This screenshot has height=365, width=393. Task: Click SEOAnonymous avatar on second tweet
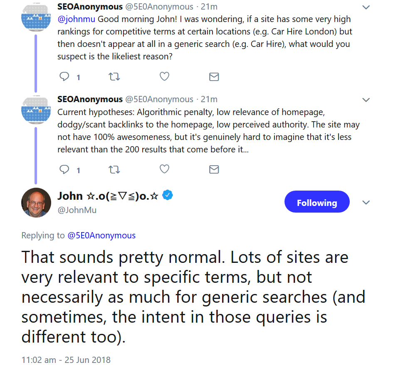pos(36,110)
